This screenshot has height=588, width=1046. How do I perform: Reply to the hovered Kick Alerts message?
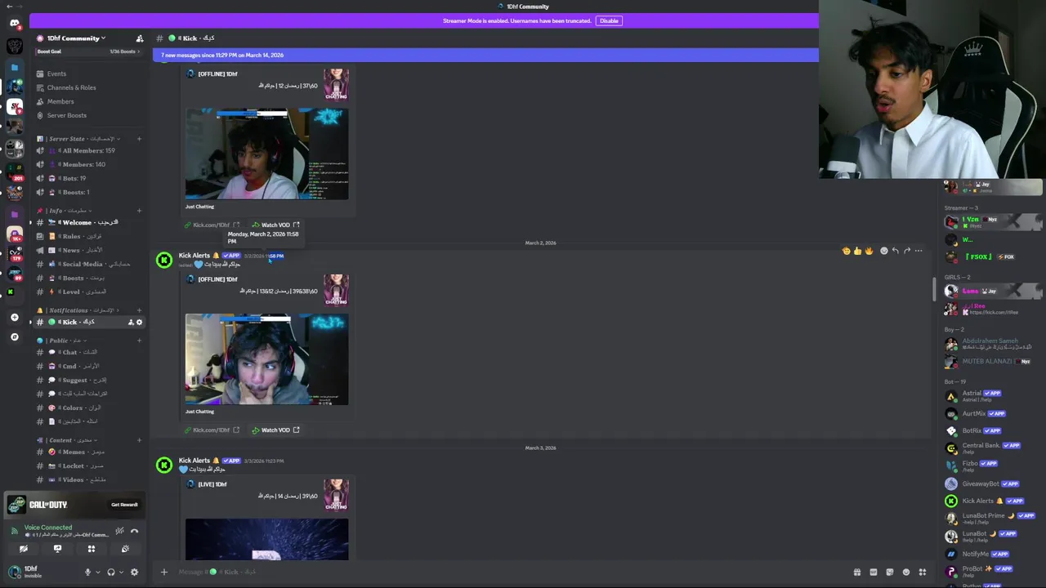click(896, 251)
